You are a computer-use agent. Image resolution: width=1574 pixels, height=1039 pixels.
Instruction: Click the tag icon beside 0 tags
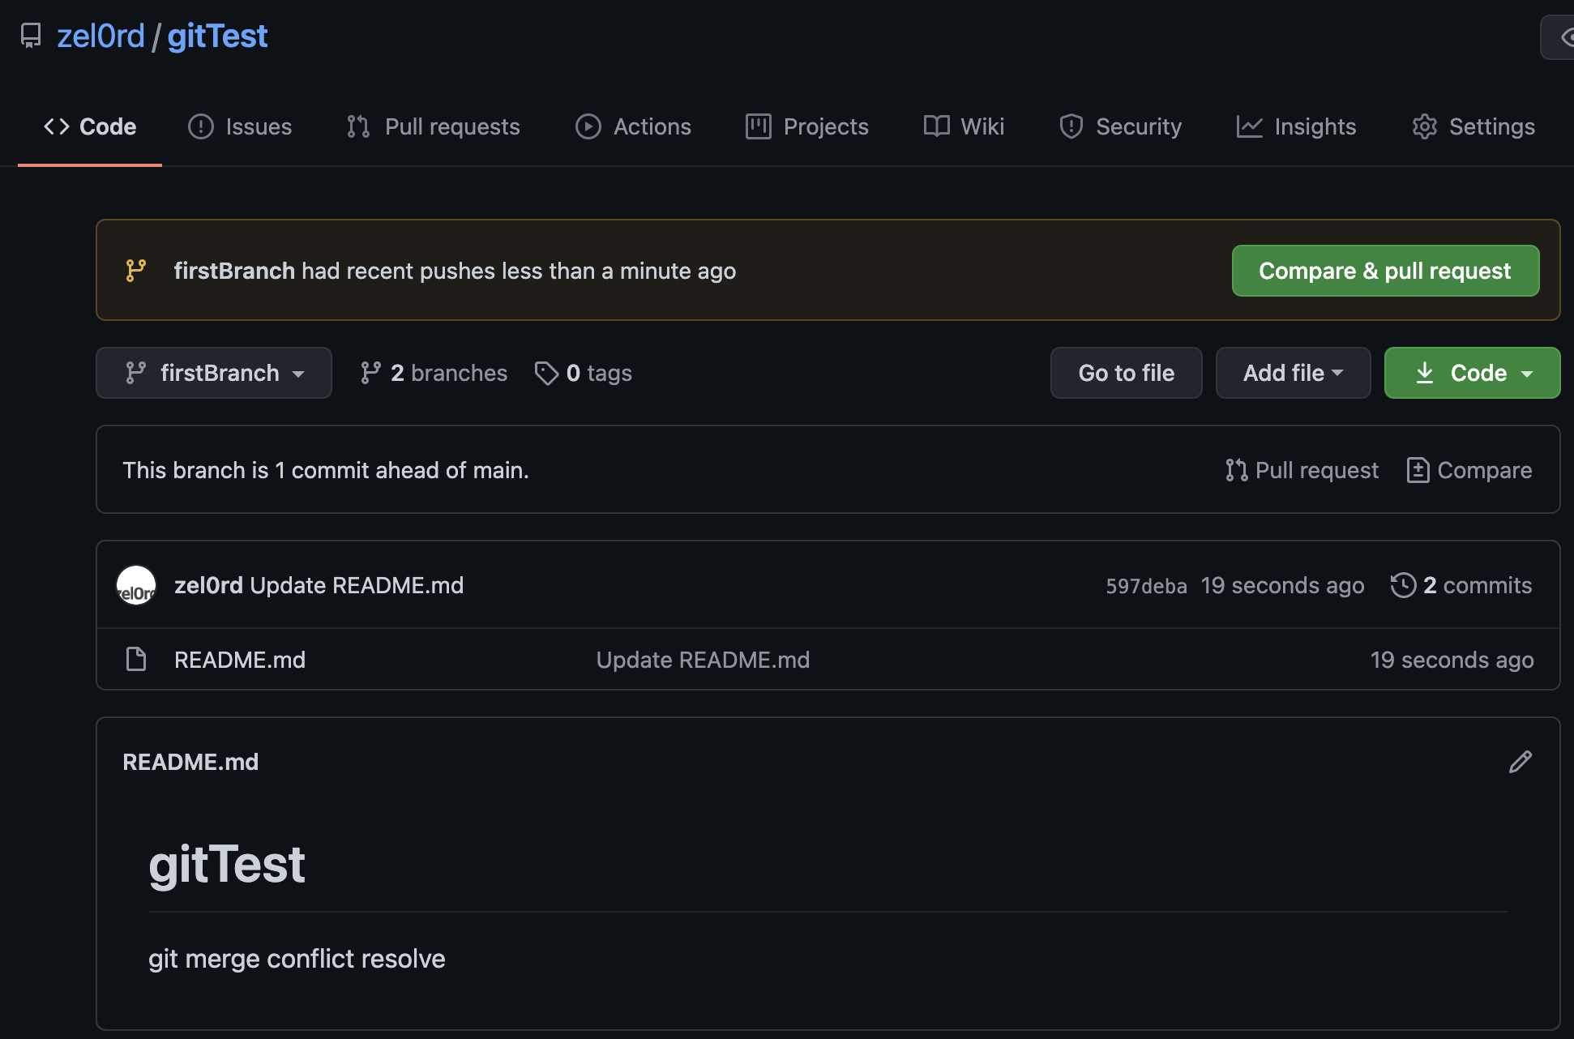pos(546,373)
